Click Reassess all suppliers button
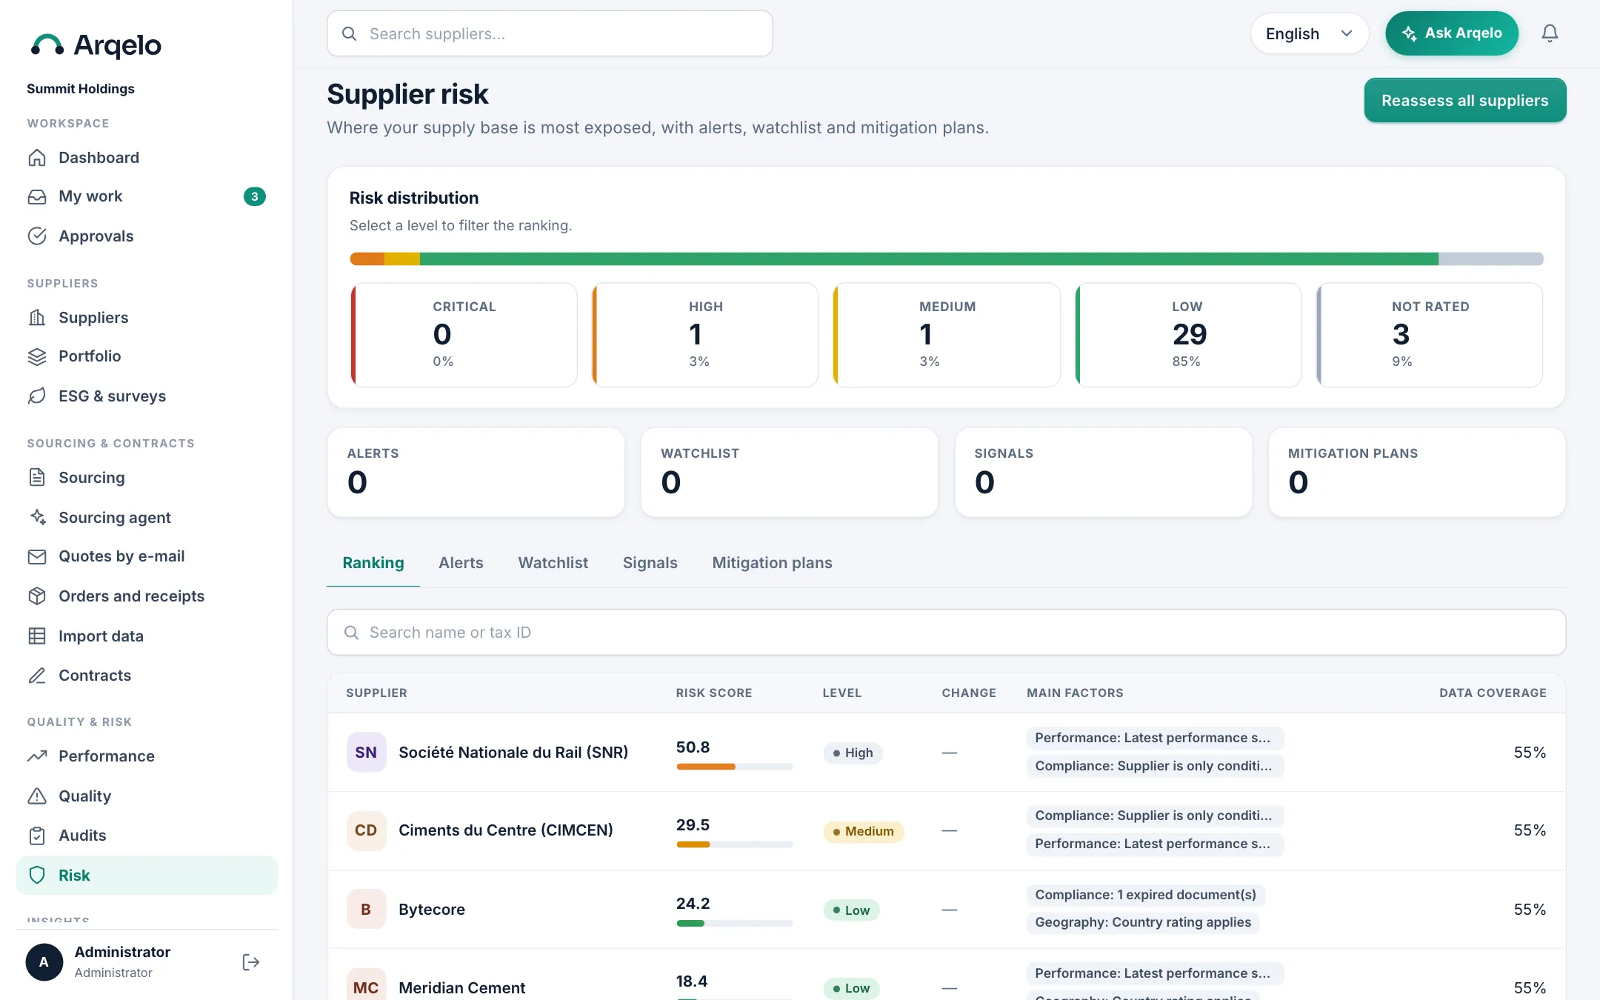The image size is (1600, 1000). click(1465, 101)
